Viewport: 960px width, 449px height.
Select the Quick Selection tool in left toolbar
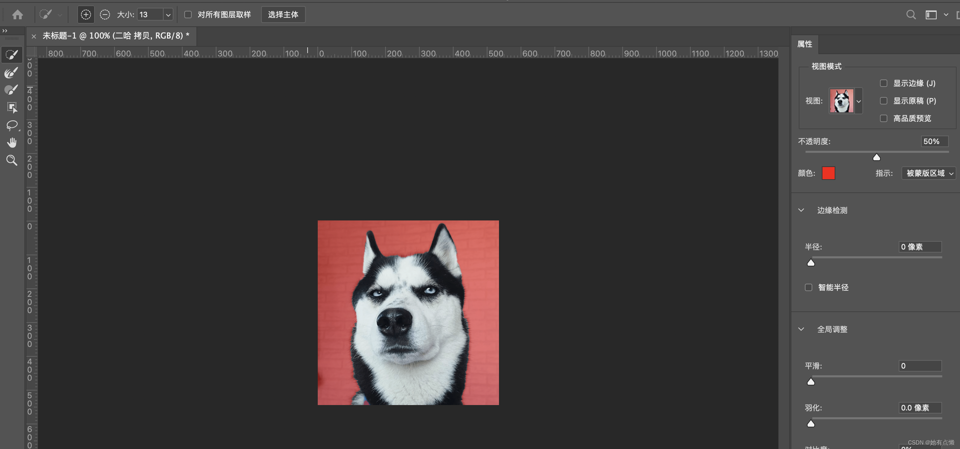click(x=12, y=55)
